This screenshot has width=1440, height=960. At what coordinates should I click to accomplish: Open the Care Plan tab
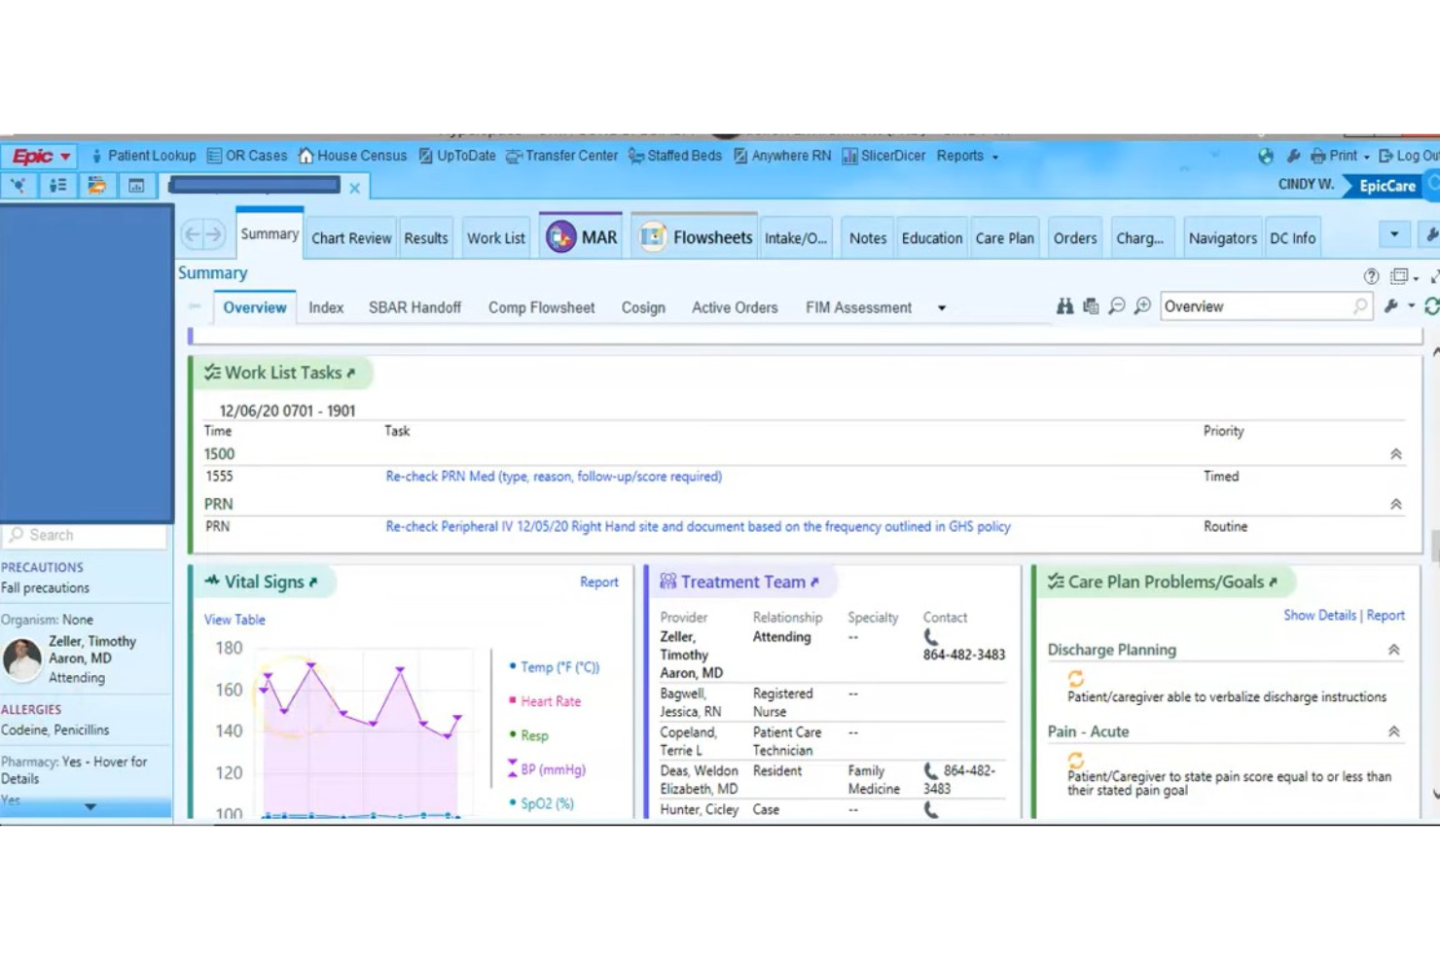[x=1005, y=238]
